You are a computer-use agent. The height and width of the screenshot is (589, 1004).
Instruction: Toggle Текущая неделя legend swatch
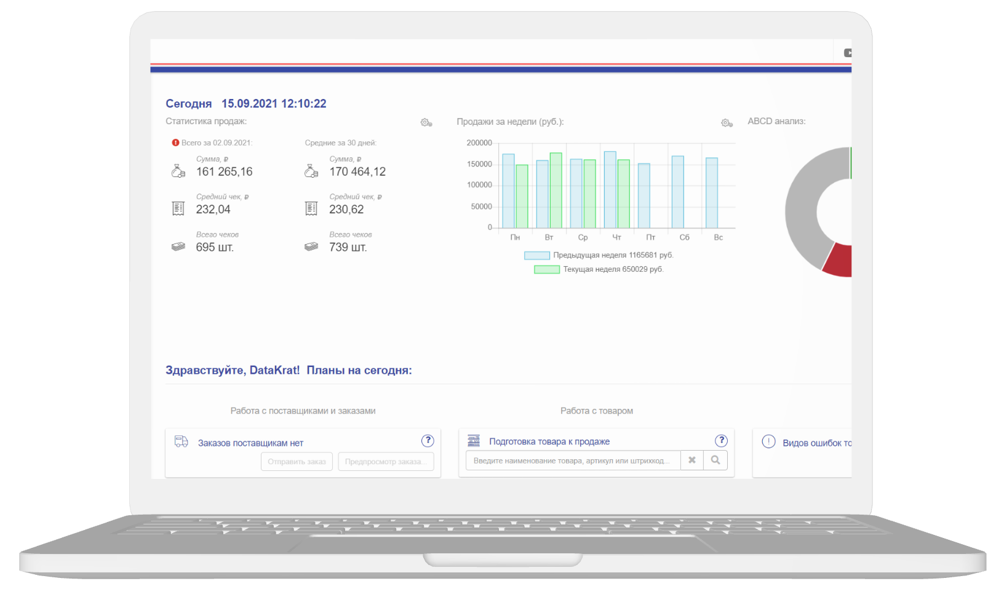(x=547, y=269)
